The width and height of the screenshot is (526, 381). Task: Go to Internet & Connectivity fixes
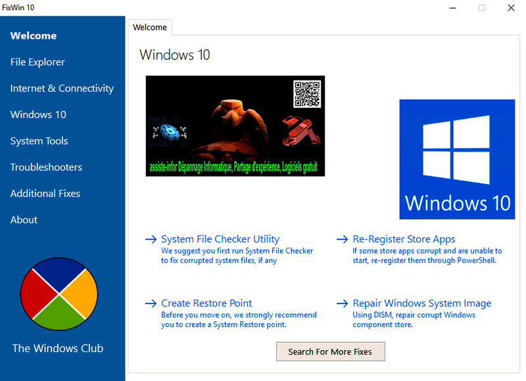tap(62, 88)
